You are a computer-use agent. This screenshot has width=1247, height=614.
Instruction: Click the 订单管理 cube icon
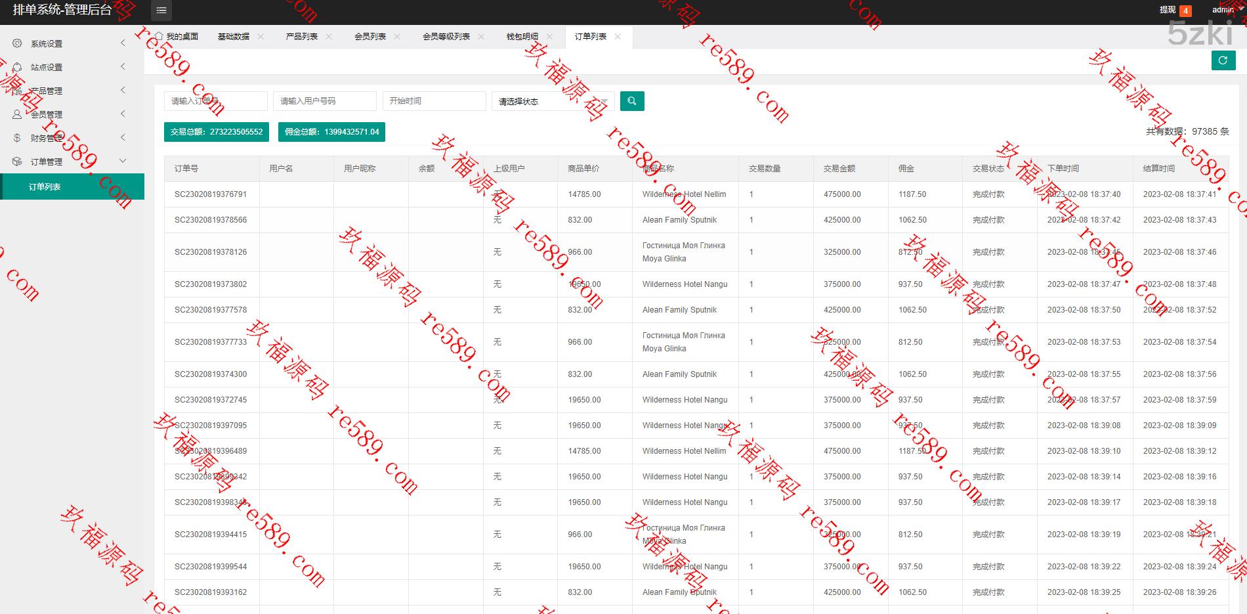click(17, 162)
